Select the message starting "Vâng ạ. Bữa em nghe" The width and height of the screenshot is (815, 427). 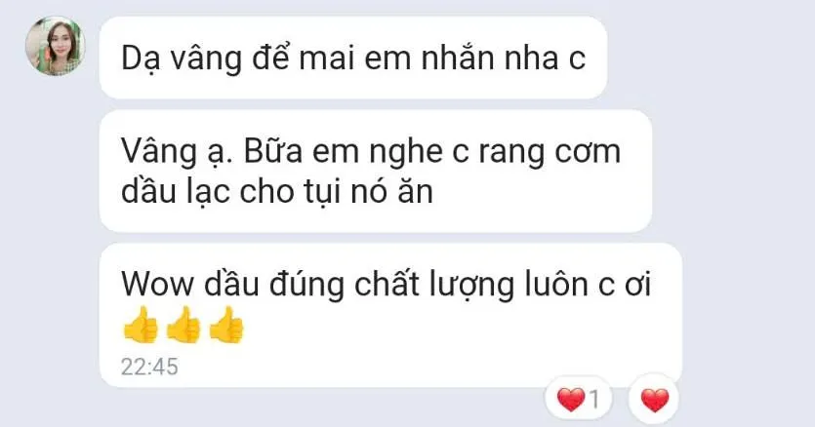[375, 171]
